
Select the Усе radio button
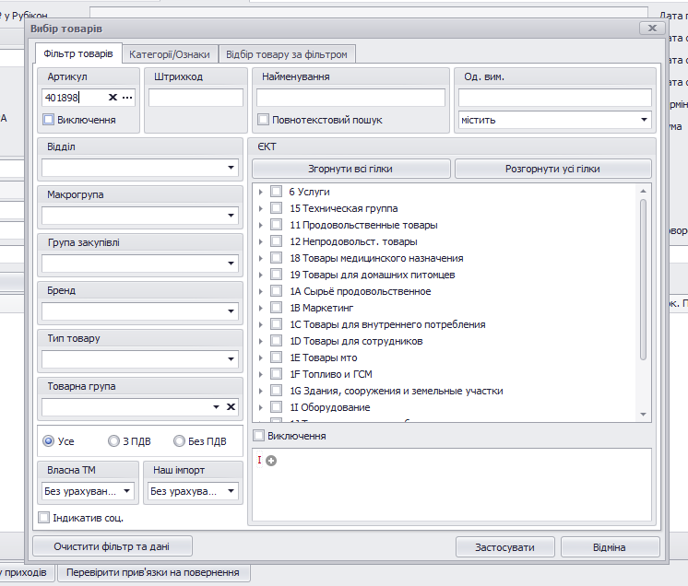point(48,440)
